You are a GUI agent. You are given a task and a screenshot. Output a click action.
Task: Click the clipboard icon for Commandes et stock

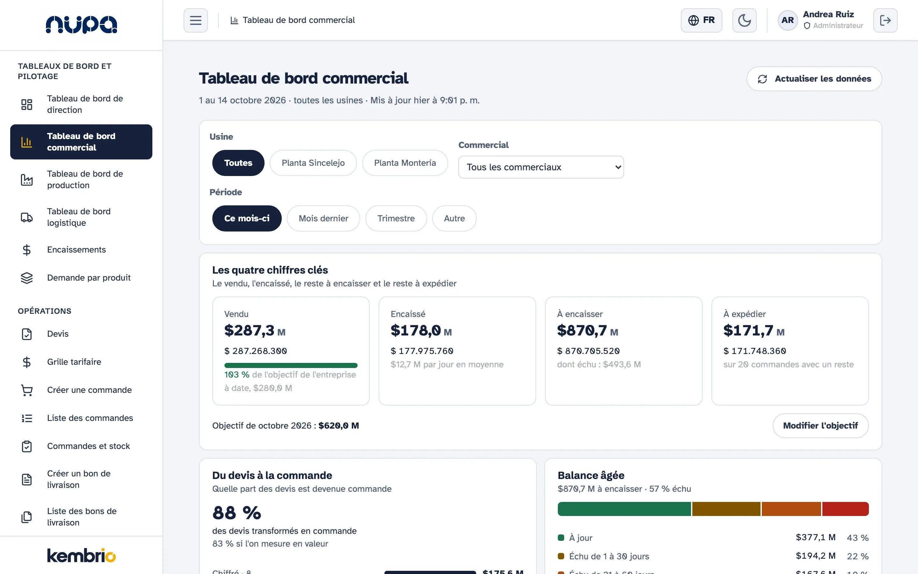[x=26, y=446]
